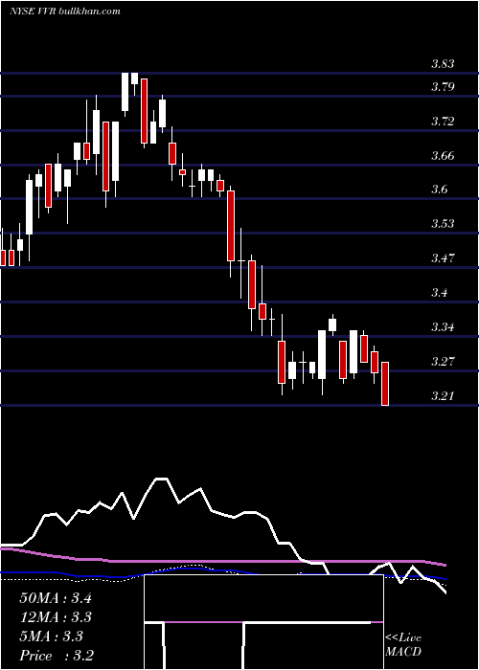Click the 50MA : 3.4 indicator text
This screenshot has height=670, width=479.
(56, 598)
